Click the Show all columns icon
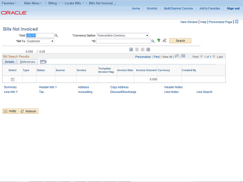 pyautogui.click(x=43, y=62)
